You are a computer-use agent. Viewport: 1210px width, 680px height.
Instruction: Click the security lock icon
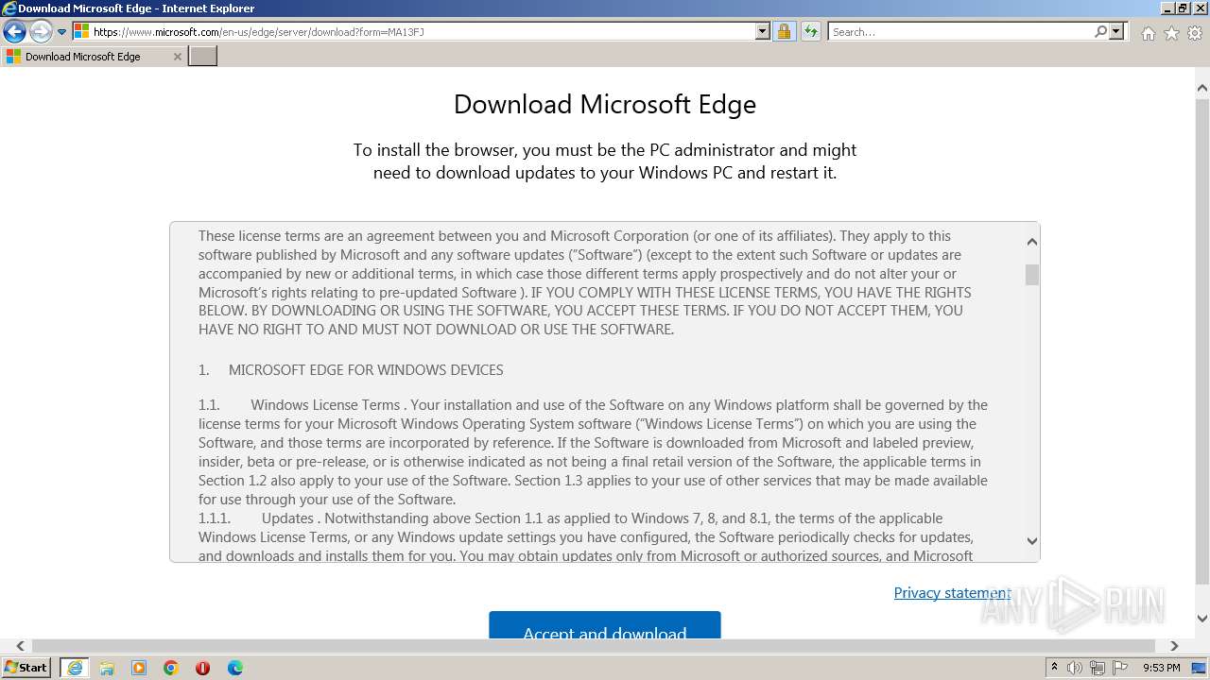pos(784,32)
